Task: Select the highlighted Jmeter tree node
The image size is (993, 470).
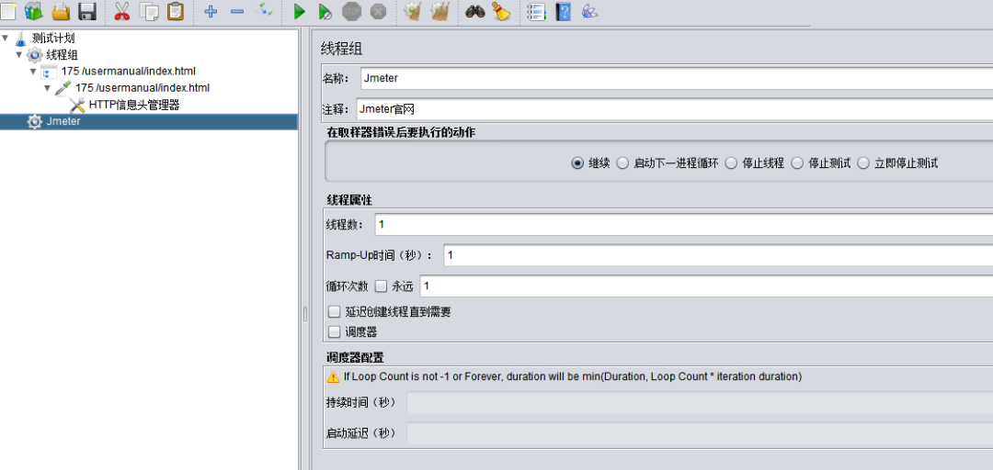Action: pyautogui.click(x=63, y=121)
